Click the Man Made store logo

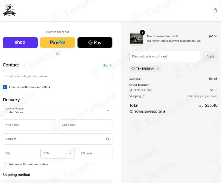point(9,10)
